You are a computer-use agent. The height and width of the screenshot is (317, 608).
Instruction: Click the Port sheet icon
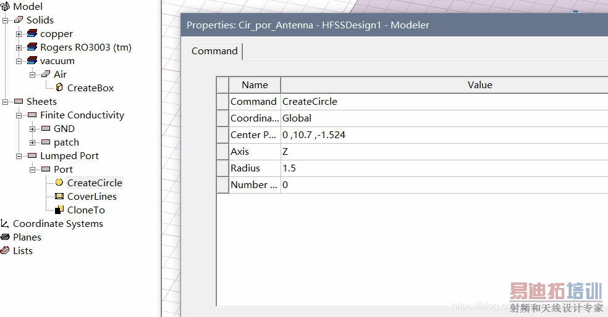point(46,169)
